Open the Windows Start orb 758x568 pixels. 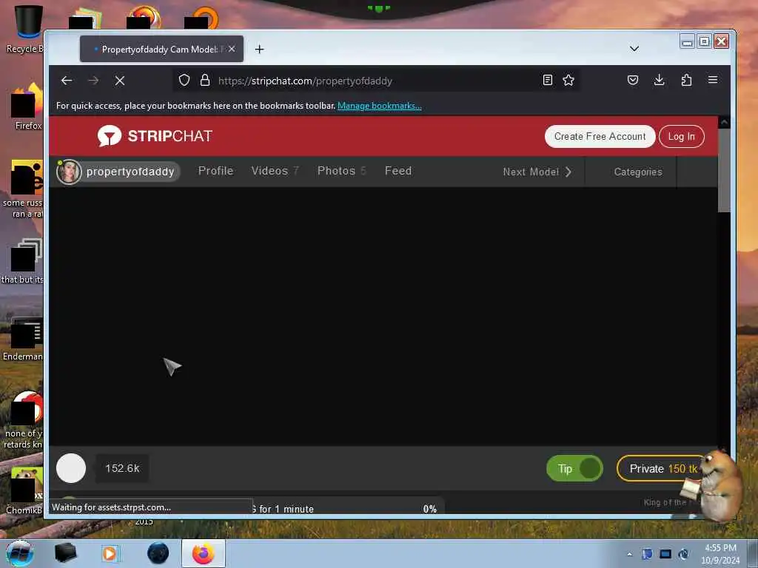pos(20,553)
